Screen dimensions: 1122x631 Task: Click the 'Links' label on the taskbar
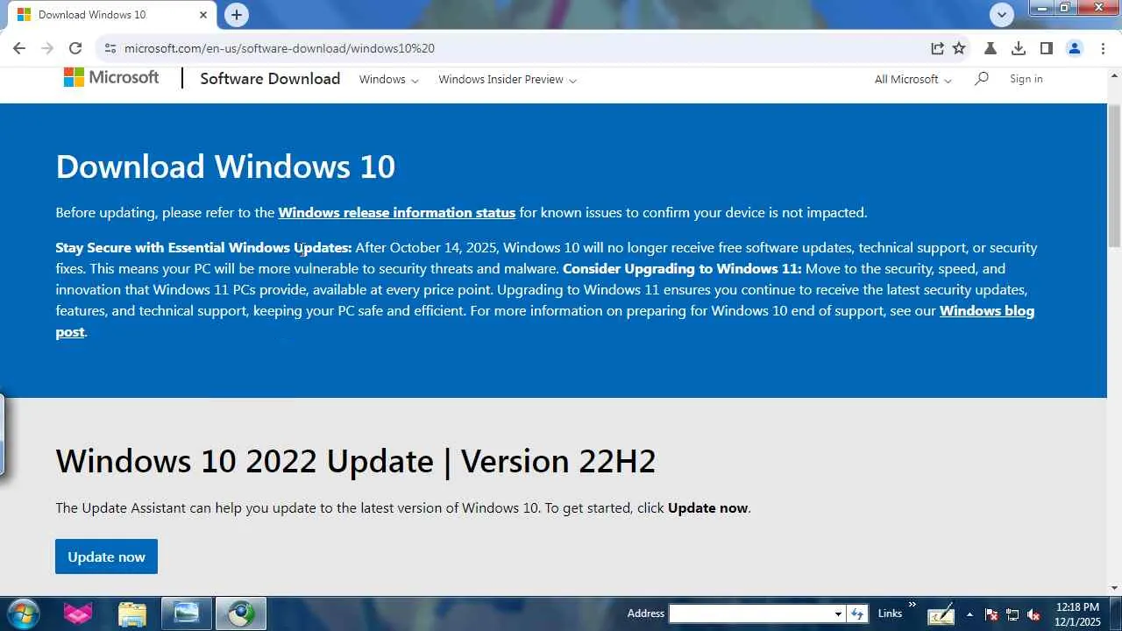(890, 613)
